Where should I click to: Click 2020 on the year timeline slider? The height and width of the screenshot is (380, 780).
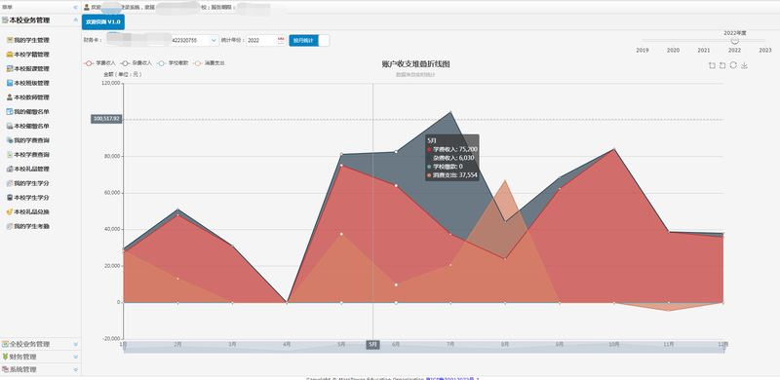click(673, 51)
